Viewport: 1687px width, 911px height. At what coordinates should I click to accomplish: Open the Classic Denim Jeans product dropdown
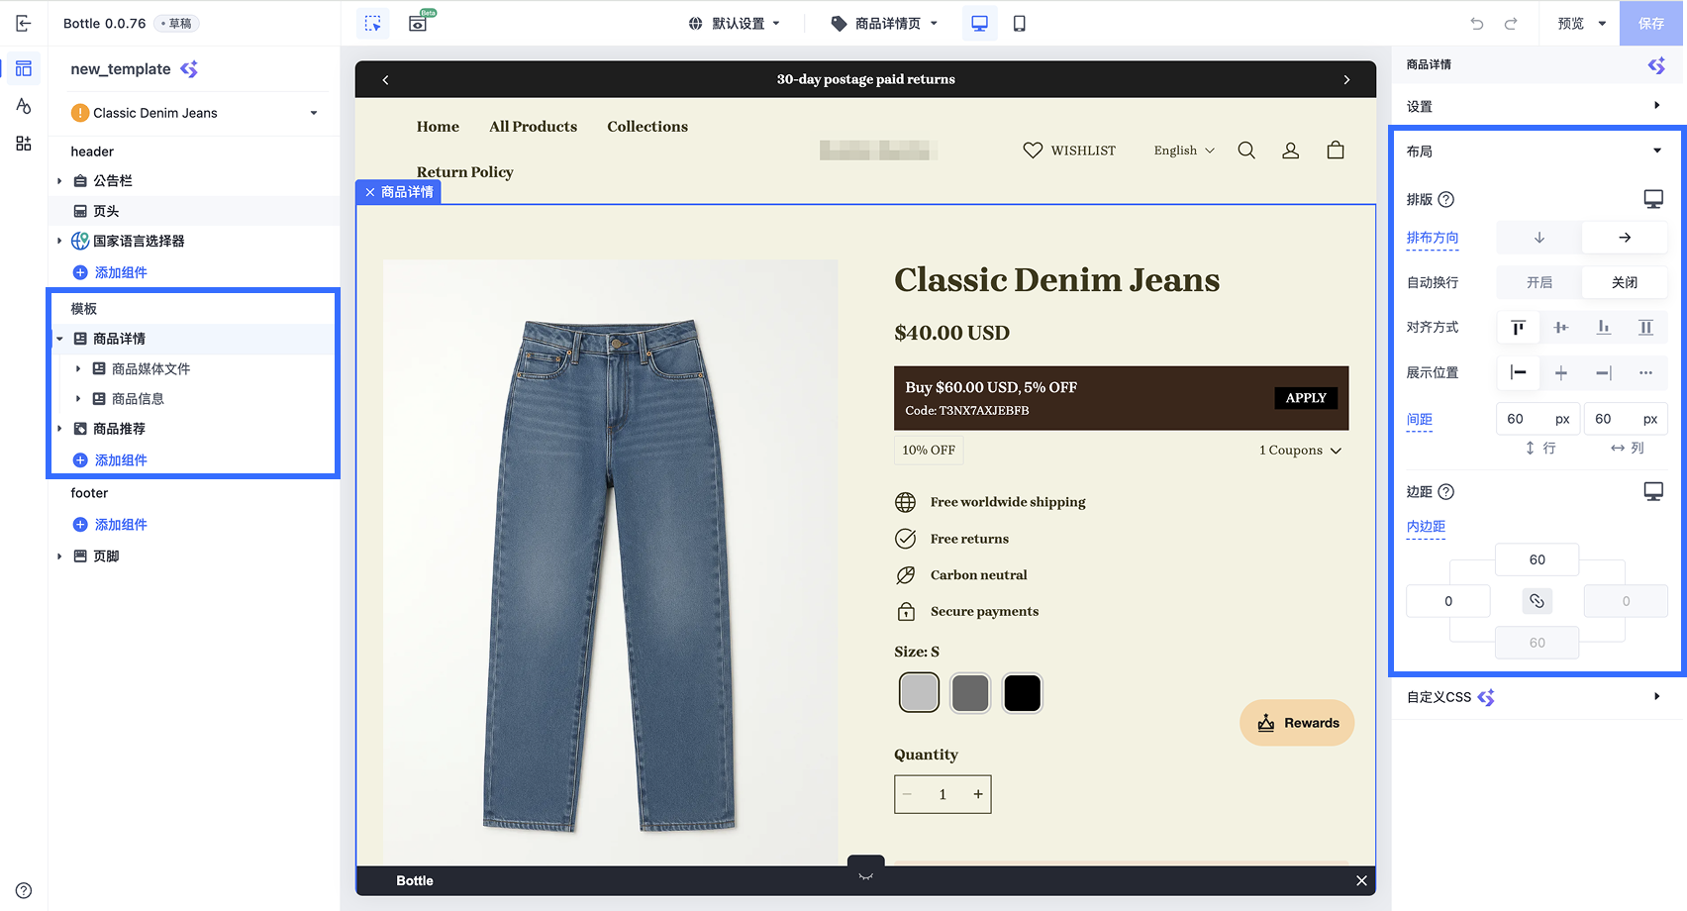click(x=195, y=113)
